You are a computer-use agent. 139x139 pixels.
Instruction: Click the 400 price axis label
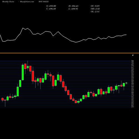[x=132, y=92]
